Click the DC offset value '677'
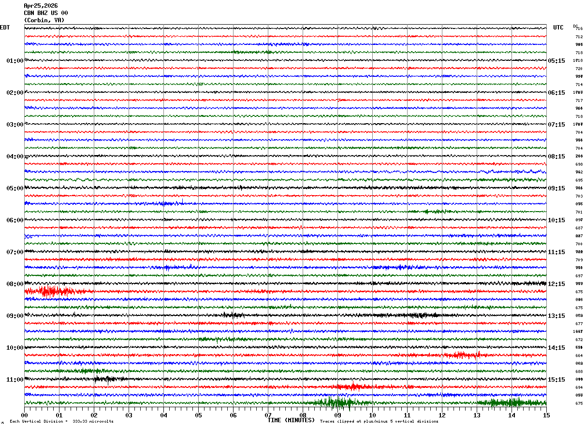This screenshot has width=585, height=428. (579, 324)
